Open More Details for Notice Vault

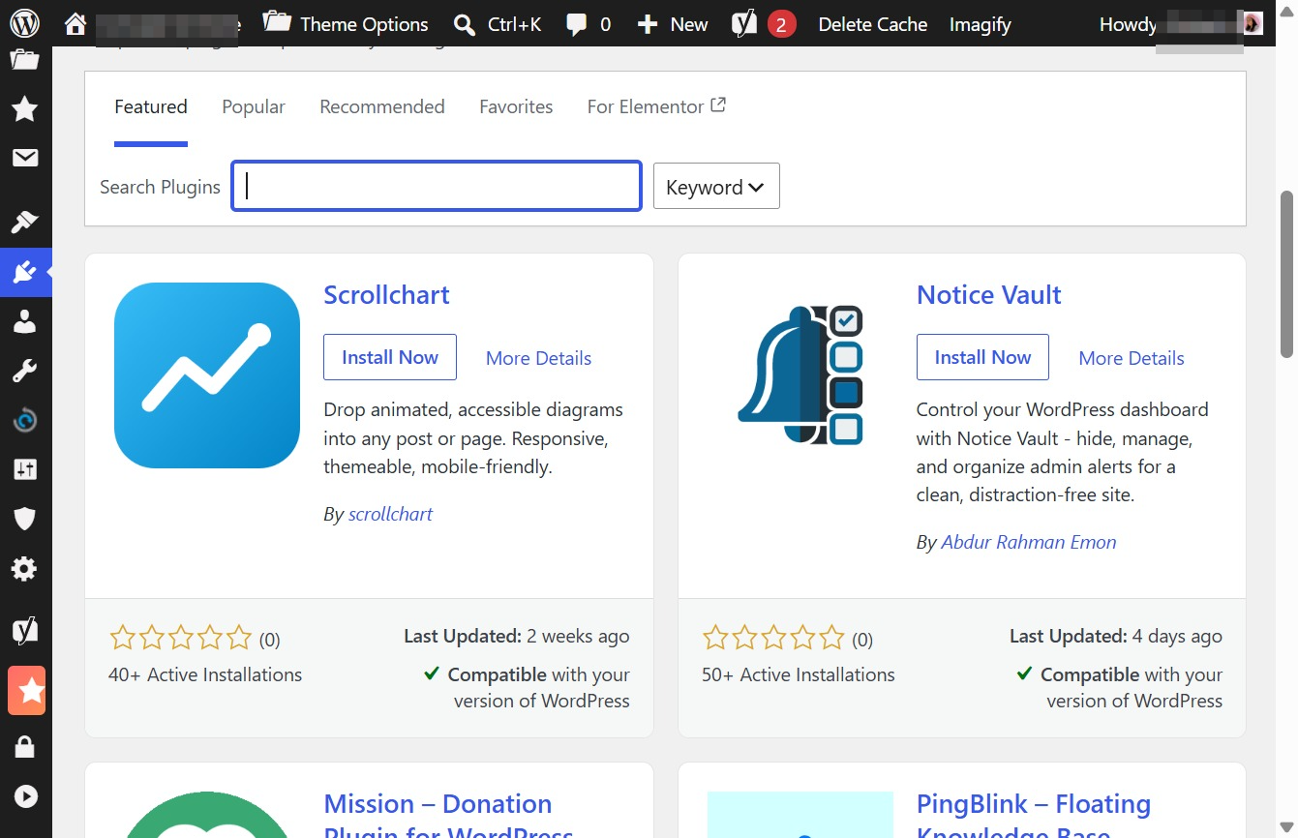(1132, 358)
